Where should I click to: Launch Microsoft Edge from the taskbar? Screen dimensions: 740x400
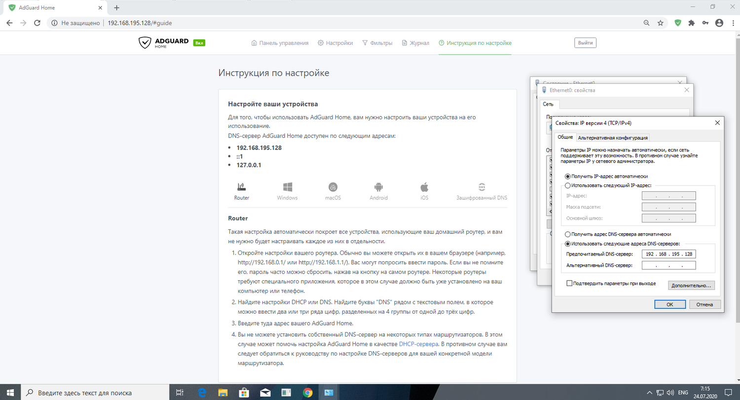coord(202,393)
